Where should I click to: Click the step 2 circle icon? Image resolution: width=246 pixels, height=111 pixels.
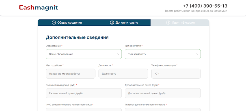[x=112, y=23]
